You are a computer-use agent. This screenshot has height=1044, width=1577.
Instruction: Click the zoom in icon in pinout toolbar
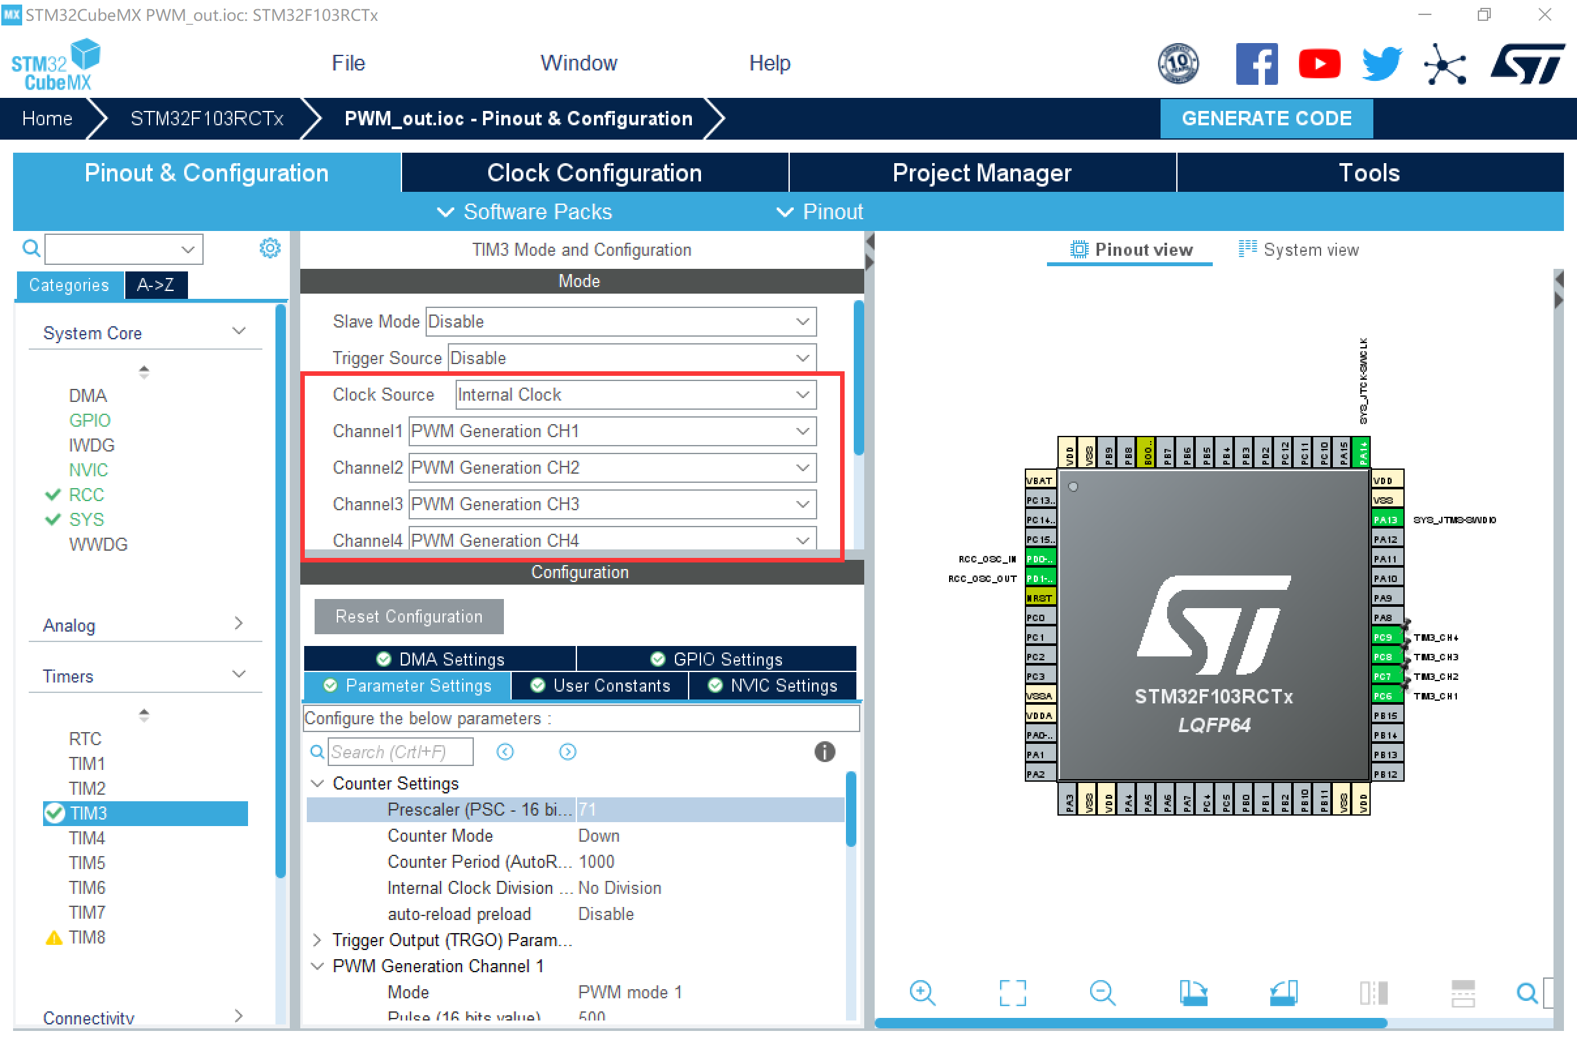tap(922, 992)
